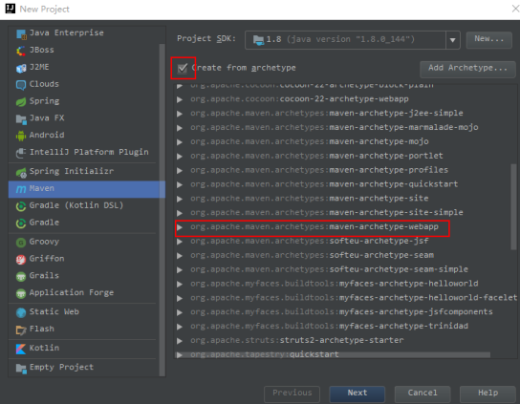Screen dimensions: 520x404
Task: Expand maven-archetype-j2ee-simple node
Action: point(180,114)
